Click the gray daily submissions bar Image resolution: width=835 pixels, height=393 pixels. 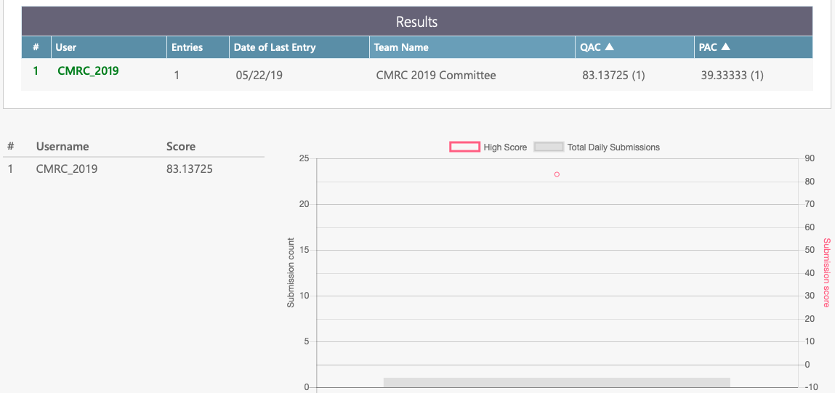point(557,382)
